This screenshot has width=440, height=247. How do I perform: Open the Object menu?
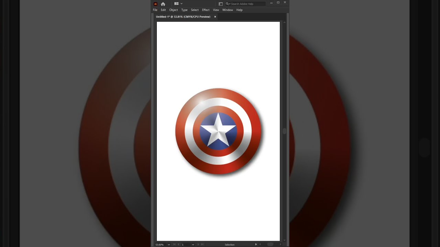(174, 10)
